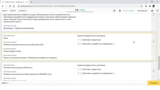Click the megaphone announcements icon
Screen dimensions: 160x90
(152, 11)
